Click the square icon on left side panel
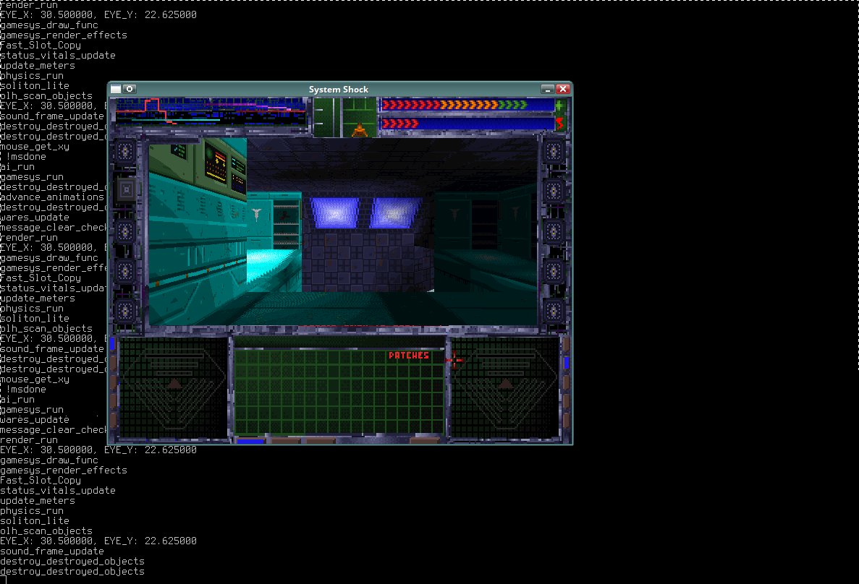Screen dimensions: 859x584 (x=126, y=190)
